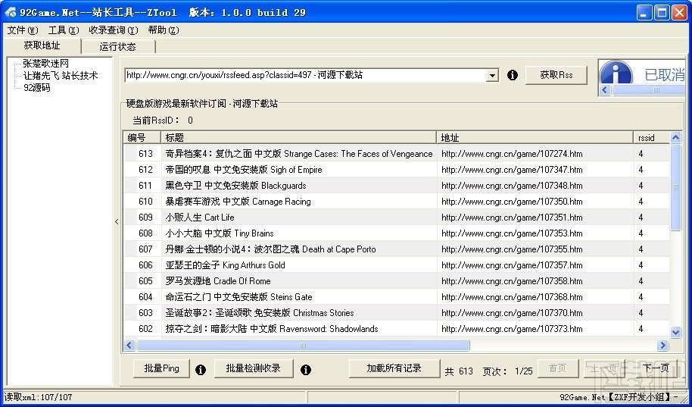The image size is (692, 407).
Task: Select 张楚歌迷网 in the site tree
Action: (46, 64)
